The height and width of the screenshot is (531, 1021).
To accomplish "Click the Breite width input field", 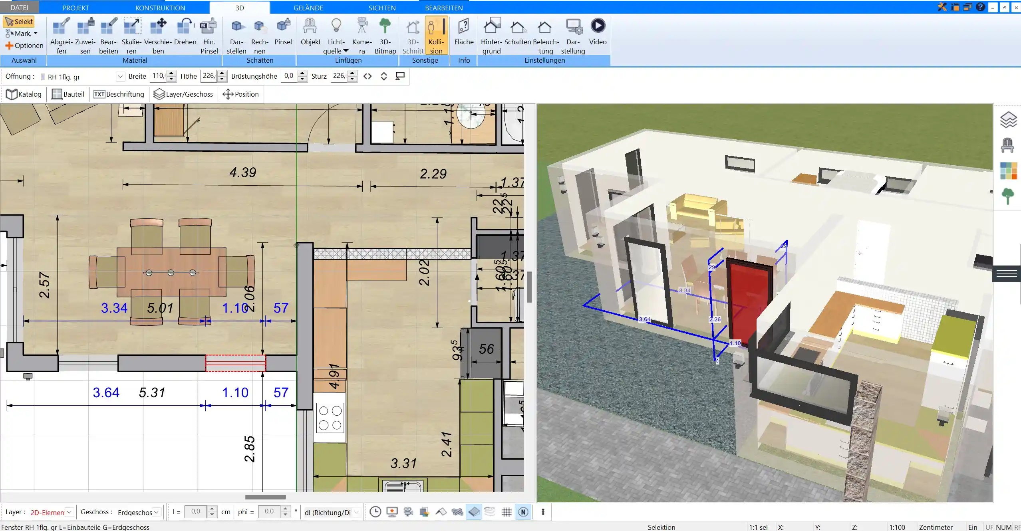I will pyautogui.click(x=158, y=76).
